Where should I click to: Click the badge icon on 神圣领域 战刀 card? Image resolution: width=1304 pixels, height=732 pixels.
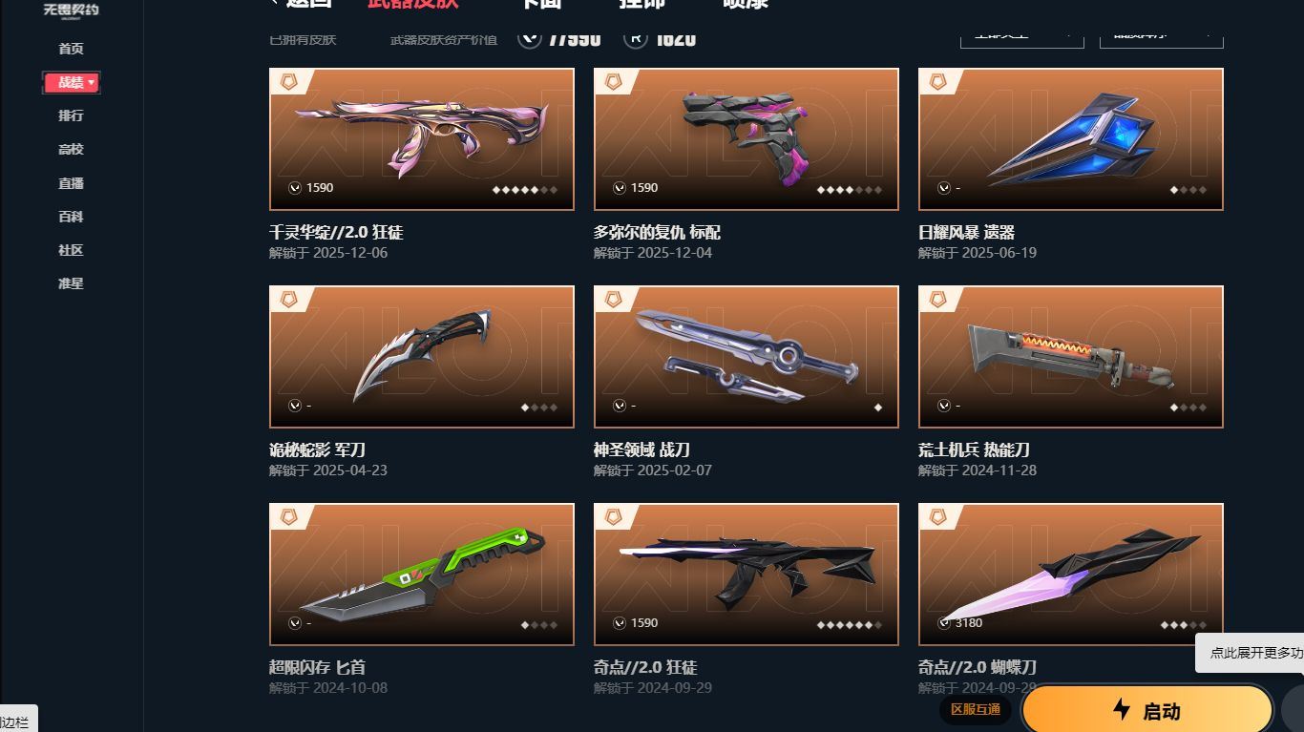coord(614,300)
